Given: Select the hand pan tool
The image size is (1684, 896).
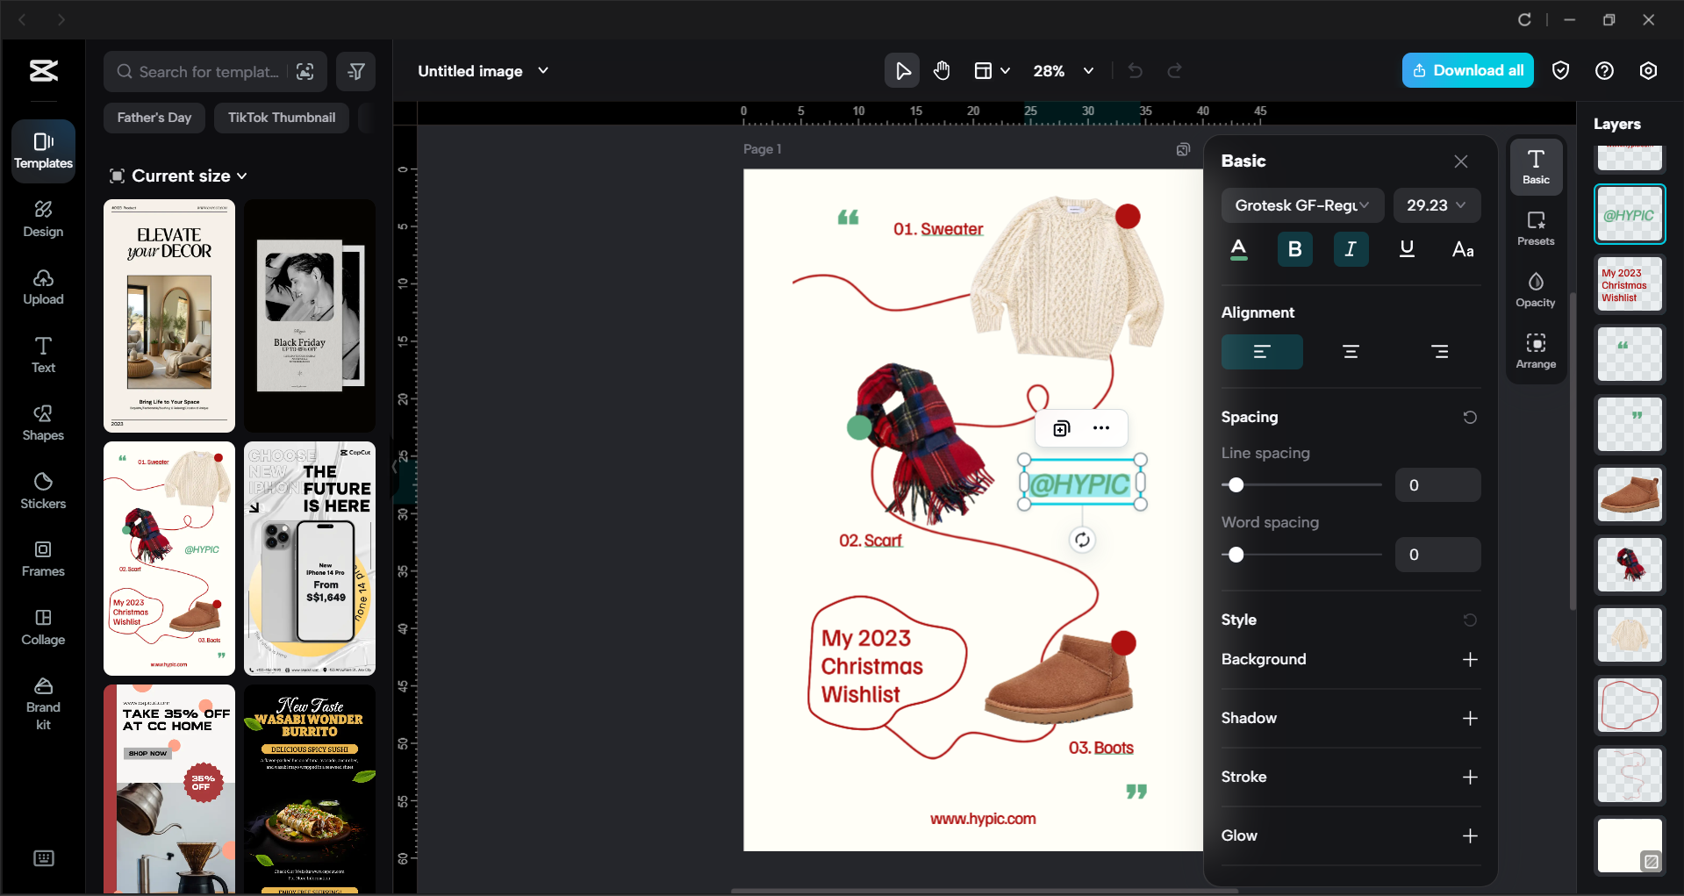Looking at the screenshot, I should tap(942, 70).
